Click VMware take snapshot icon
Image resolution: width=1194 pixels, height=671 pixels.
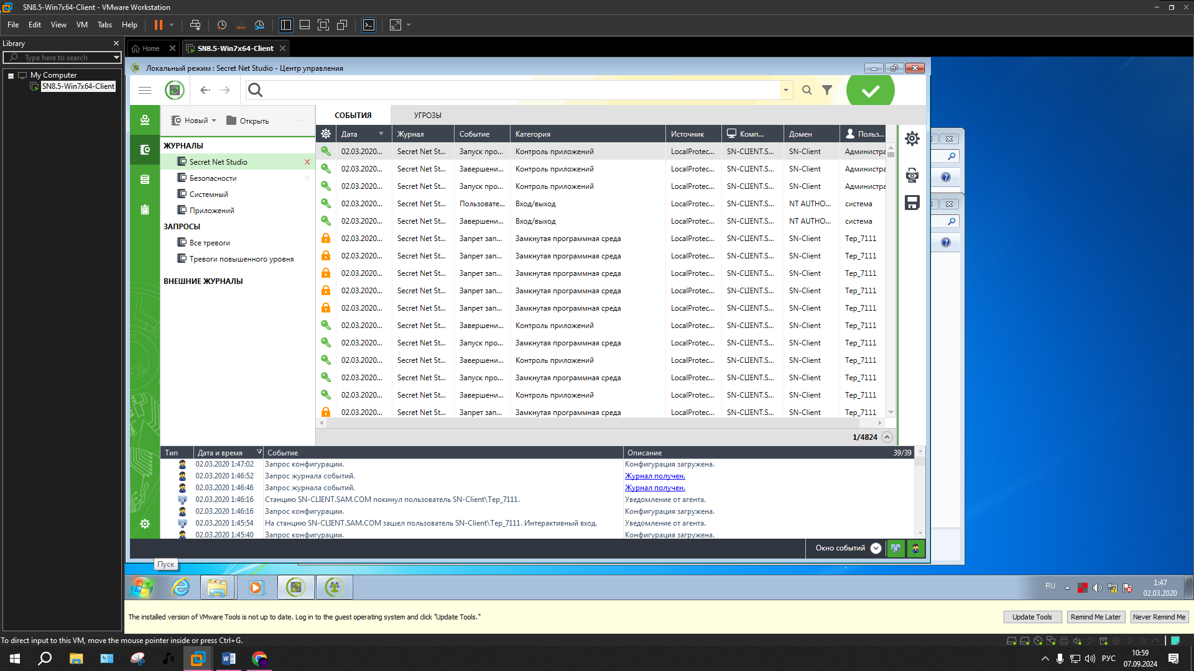pyautogui.click(x=221, y=25)
